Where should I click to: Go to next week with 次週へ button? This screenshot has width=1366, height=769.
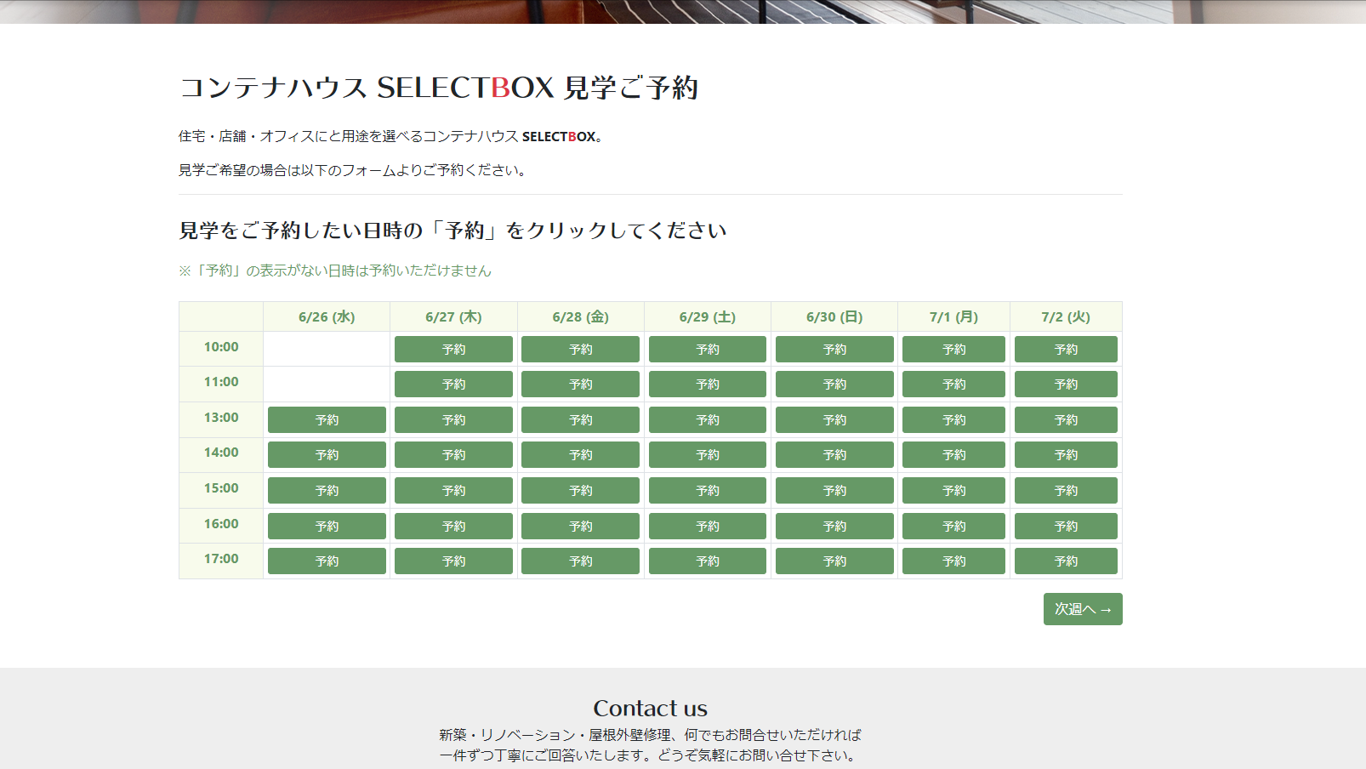click(x=1083, y=609)
